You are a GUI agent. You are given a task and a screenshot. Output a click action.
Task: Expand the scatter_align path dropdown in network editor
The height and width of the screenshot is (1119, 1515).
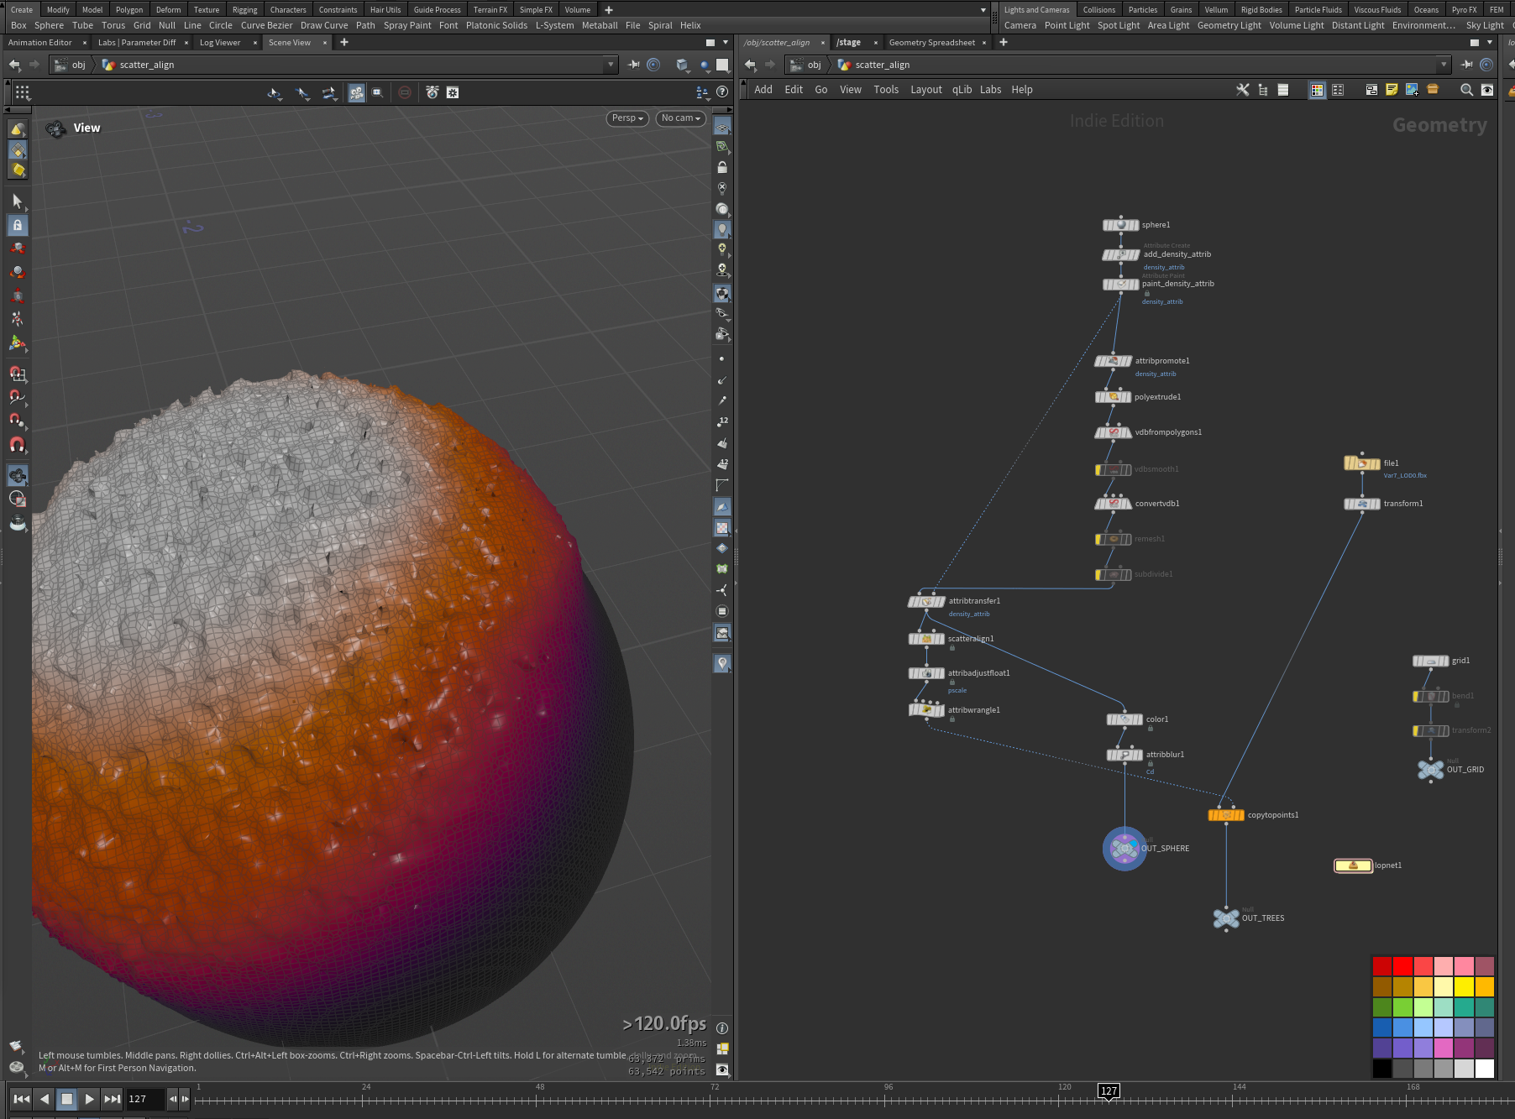1444,65
